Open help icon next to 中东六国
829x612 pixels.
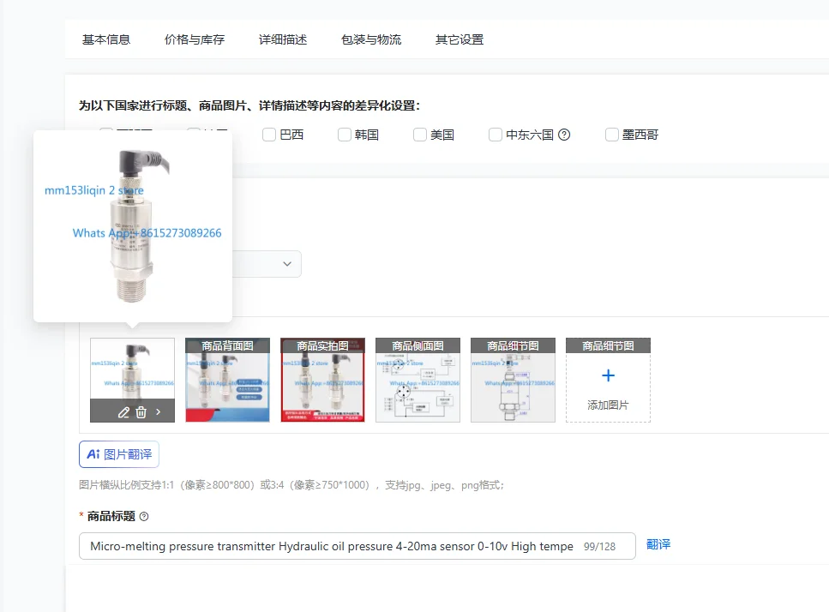tap(564, 135)
